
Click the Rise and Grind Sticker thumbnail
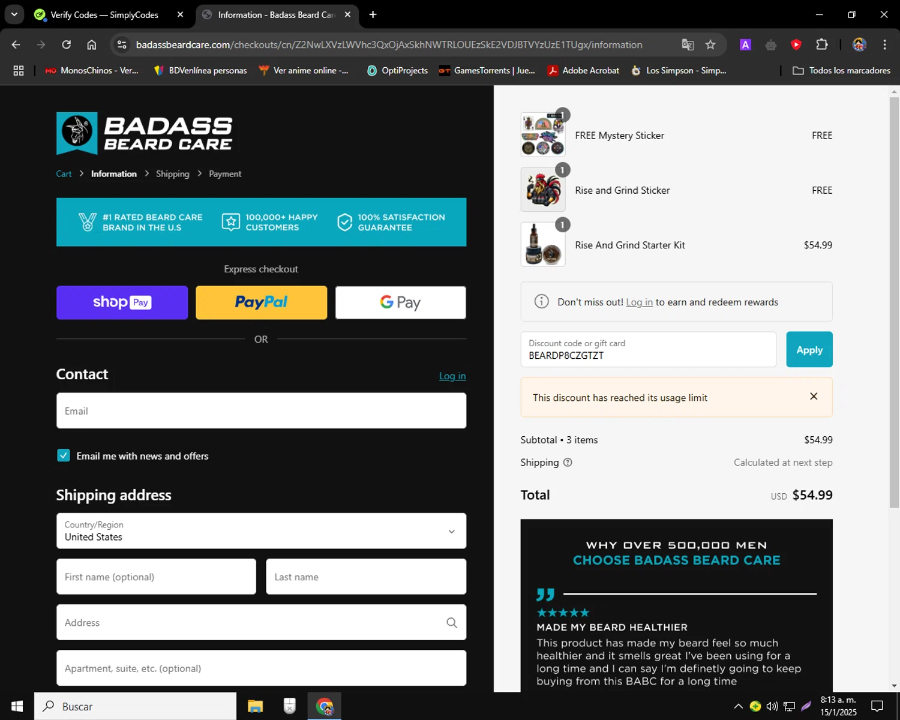tap(543, 190)
